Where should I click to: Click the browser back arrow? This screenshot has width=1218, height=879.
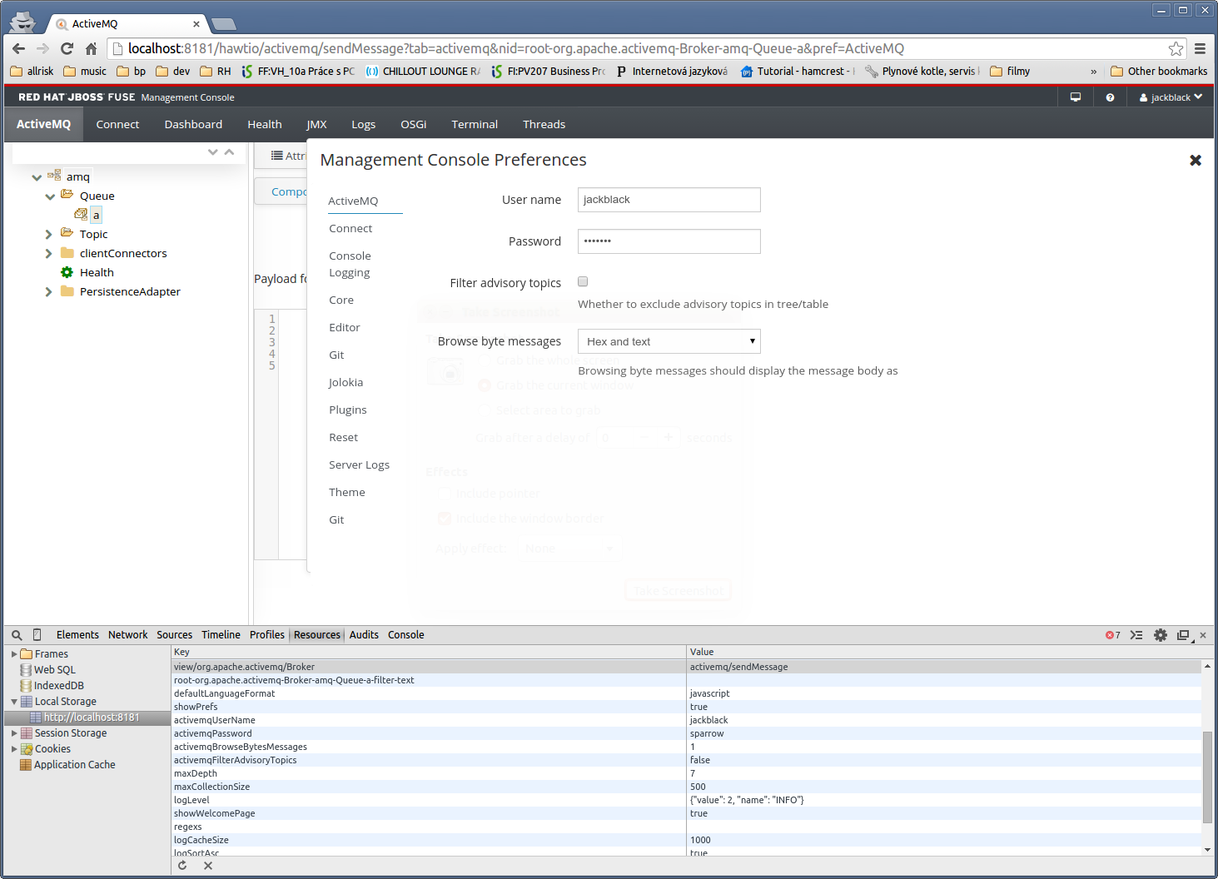click(x=19, y=48)
